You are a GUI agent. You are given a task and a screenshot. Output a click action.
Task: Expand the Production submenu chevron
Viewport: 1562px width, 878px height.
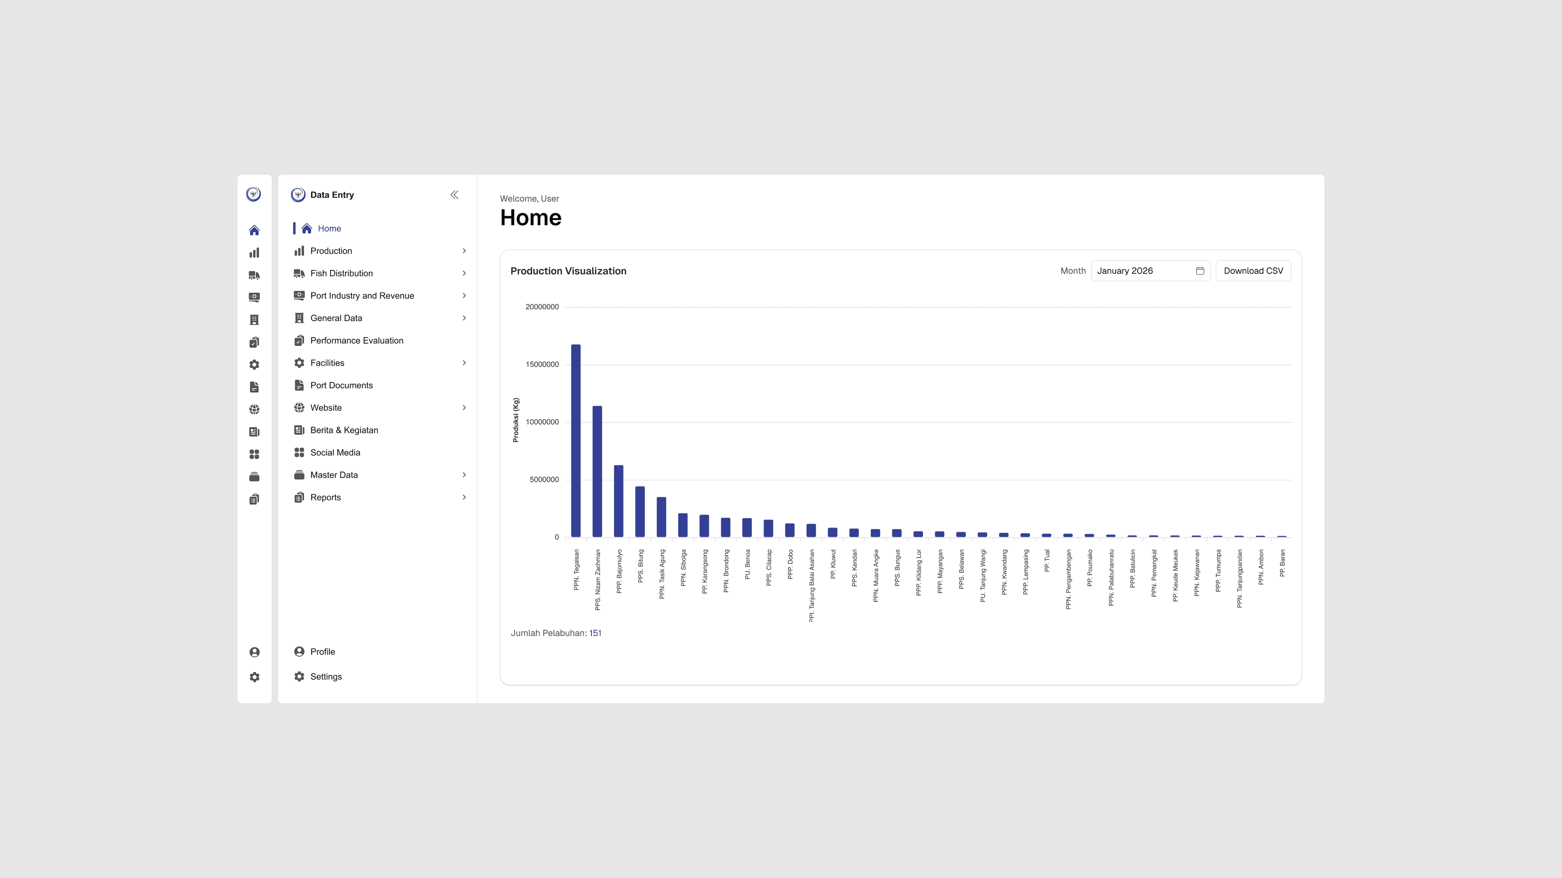[465, 250]
